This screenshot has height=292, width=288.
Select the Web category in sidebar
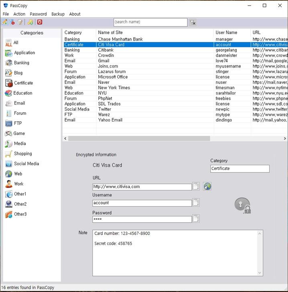pyautogui.click(x=14, y=174)
